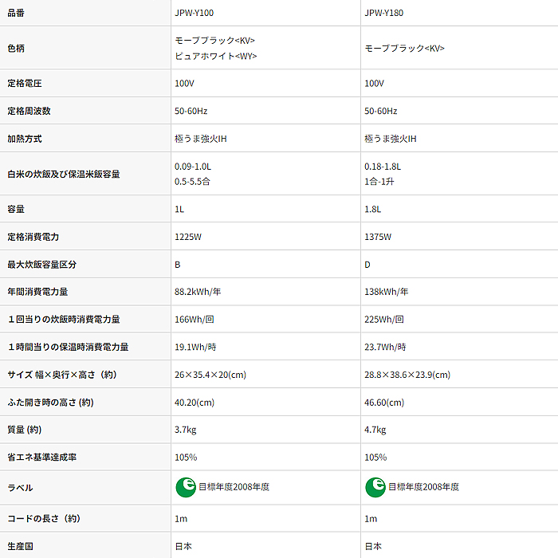Click the value 19.1Wh/時
The height and width of the screenshot is (558, 558).
point(195,347)
